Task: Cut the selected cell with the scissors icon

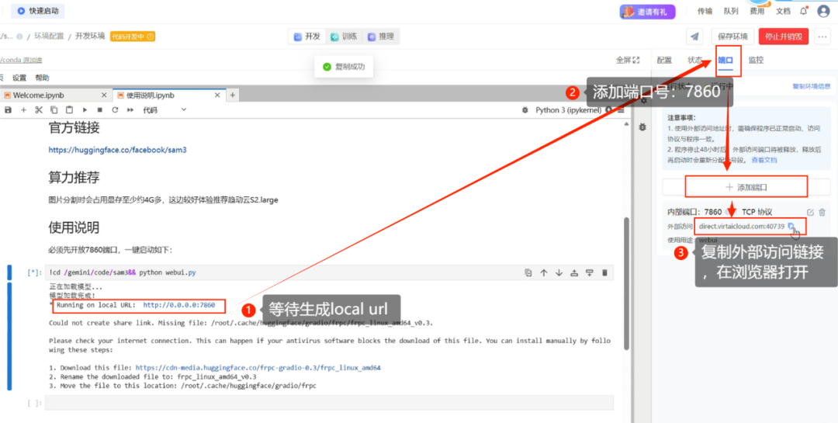Action: coord(39,109)
